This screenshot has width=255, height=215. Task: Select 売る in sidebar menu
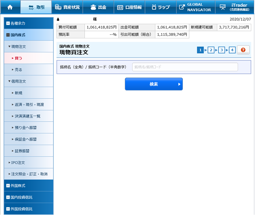[x=29, y=70]
